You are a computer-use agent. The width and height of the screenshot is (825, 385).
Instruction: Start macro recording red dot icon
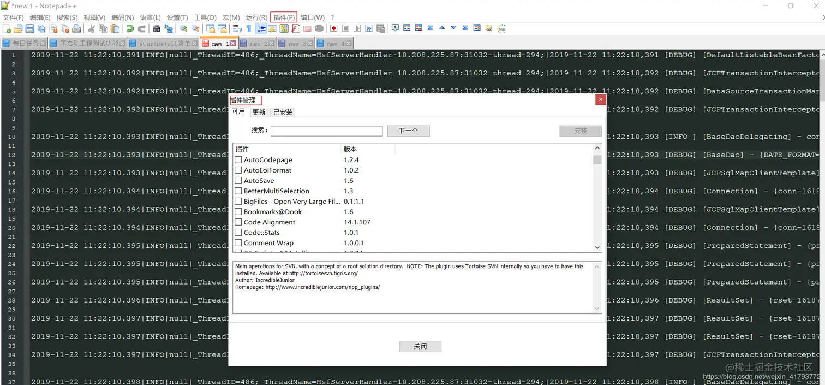333,28
